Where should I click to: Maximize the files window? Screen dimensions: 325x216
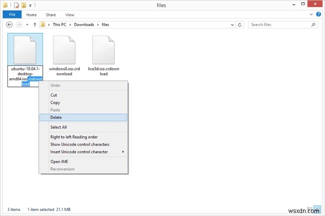303,4
